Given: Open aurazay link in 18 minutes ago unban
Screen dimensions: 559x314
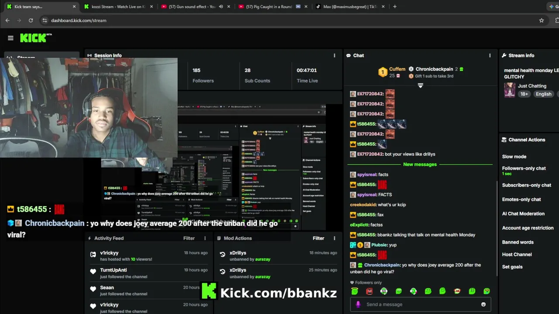Looking at the screenshot, I should pyautogui.click(x=263, y=259).
